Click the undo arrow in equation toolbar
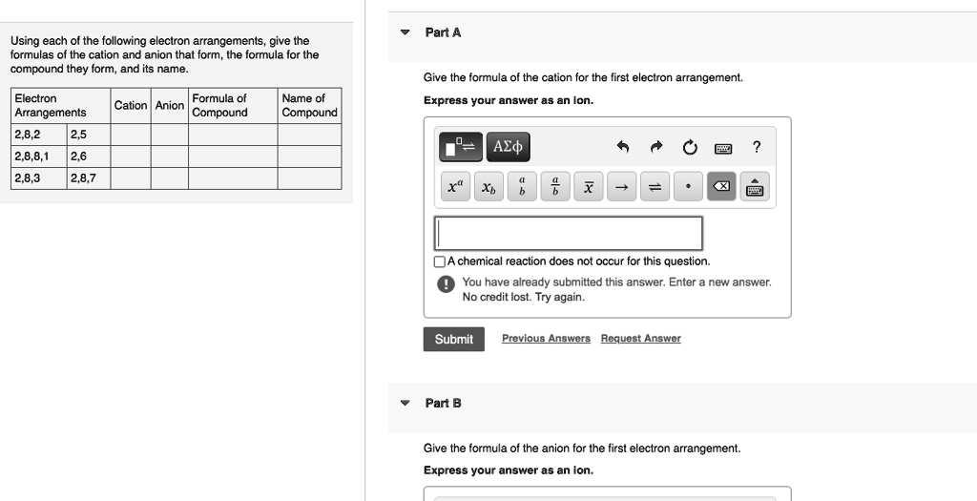The image size is (977, 501). 623,147
